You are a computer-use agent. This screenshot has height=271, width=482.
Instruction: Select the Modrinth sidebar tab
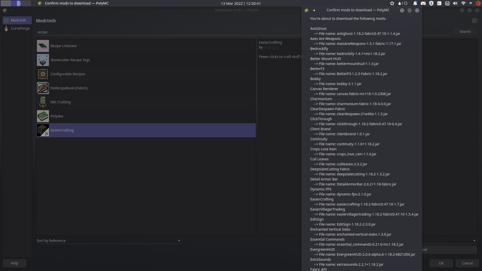(17, 20)
